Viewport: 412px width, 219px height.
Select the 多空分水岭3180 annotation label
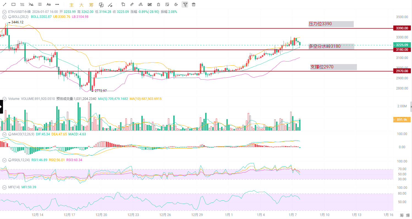tap(331, 46)
